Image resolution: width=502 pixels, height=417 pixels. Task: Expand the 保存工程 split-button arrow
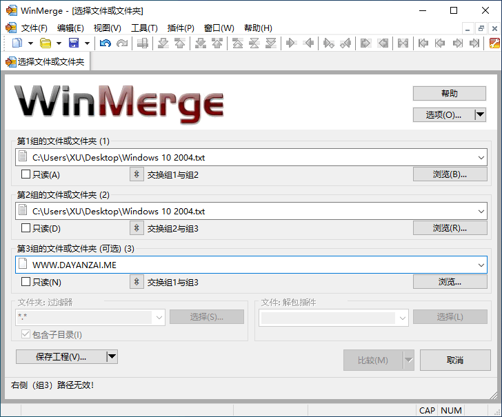click(x=112, y=356)
